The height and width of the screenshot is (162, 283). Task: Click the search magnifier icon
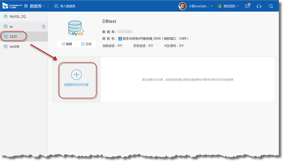point(271,6)
